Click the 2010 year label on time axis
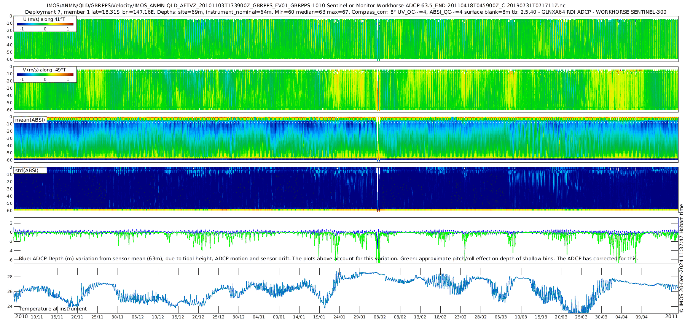Viewport: 685px width, 323px height. click(x=21, y=317)
